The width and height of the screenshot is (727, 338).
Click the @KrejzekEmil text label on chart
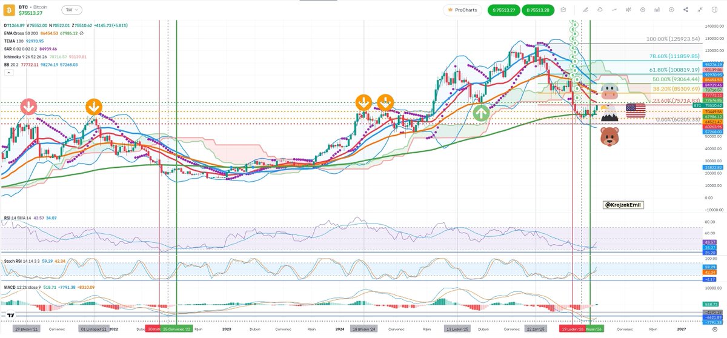point(623,205)
